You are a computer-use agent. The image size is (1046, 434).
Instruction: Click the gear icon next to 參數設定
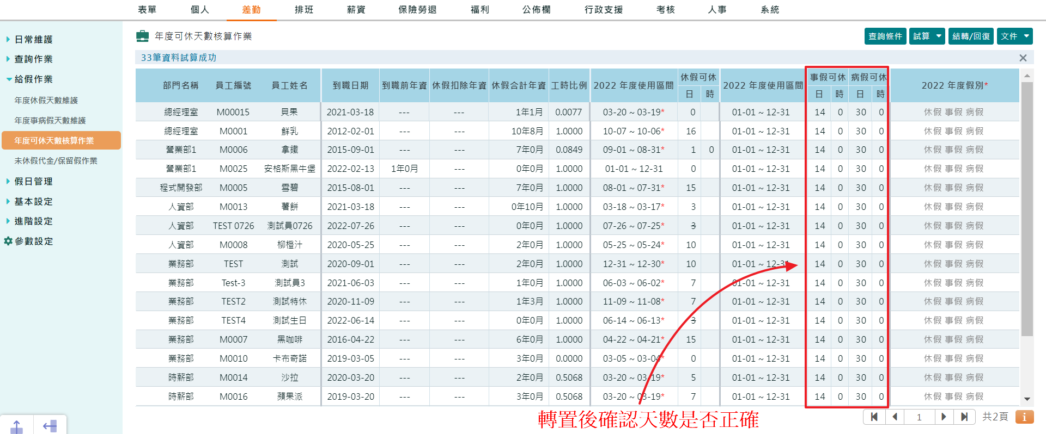tap(8, 241)
